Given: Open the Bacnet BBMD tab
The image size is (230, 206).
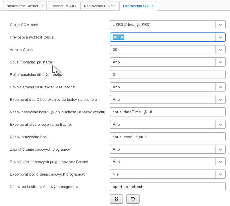Looking at the screenshot, I should pos(64,6).
